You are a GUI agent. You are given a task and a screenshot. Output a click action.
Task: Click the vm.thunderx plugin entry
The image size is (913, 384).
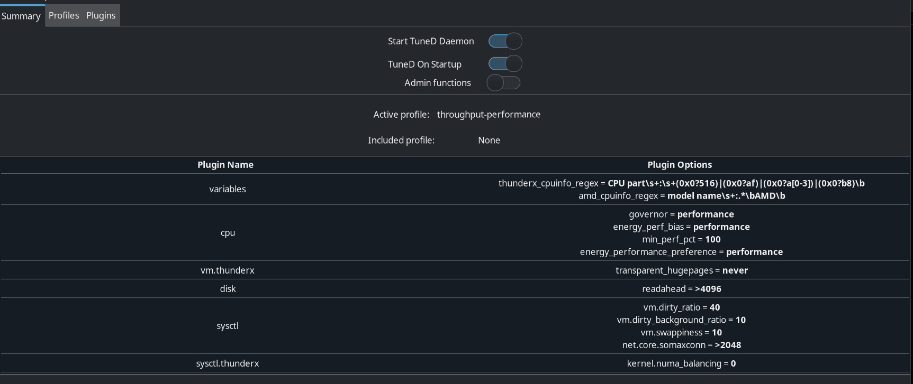pyautogui.click(x=228, y=270)
